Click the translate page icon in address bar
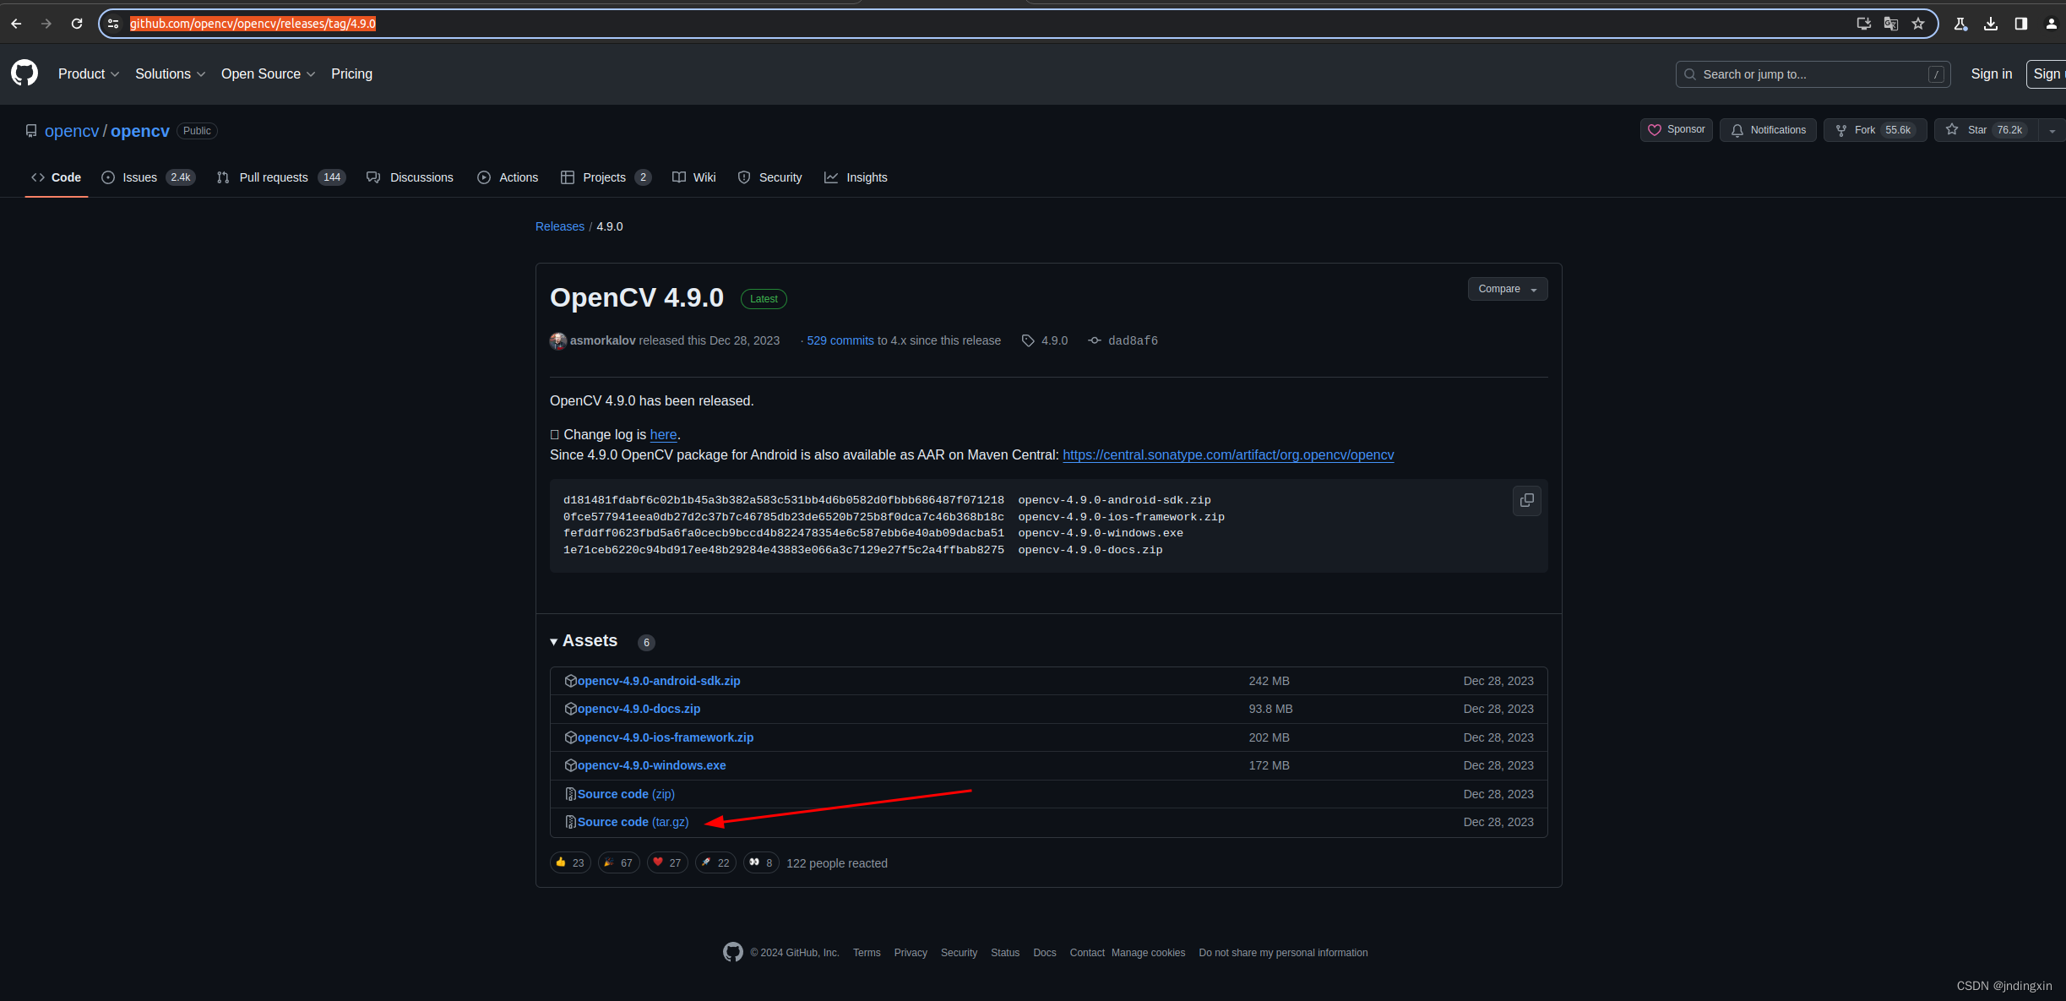Screen dimensions: 2066x1001 pyautogui.click(x=1891, y=24)
